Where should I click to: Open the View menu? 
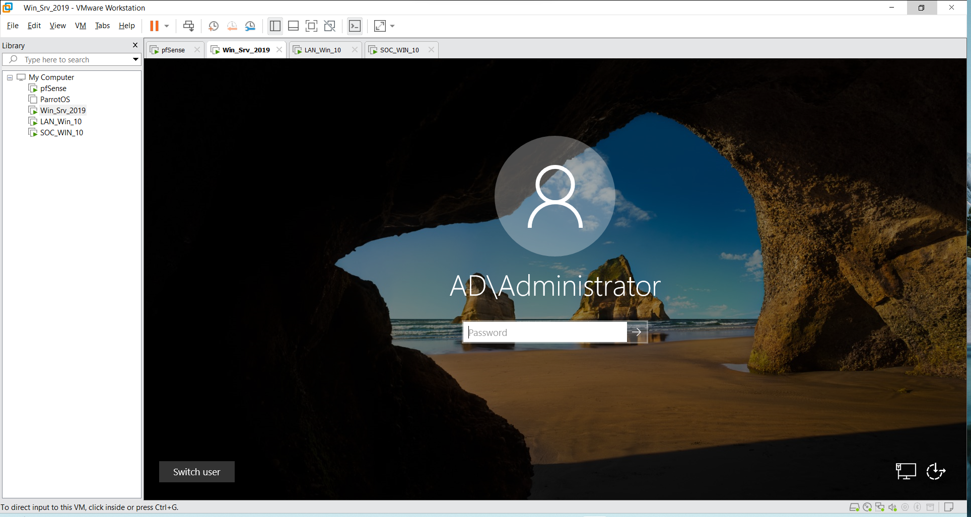[58, 26]
